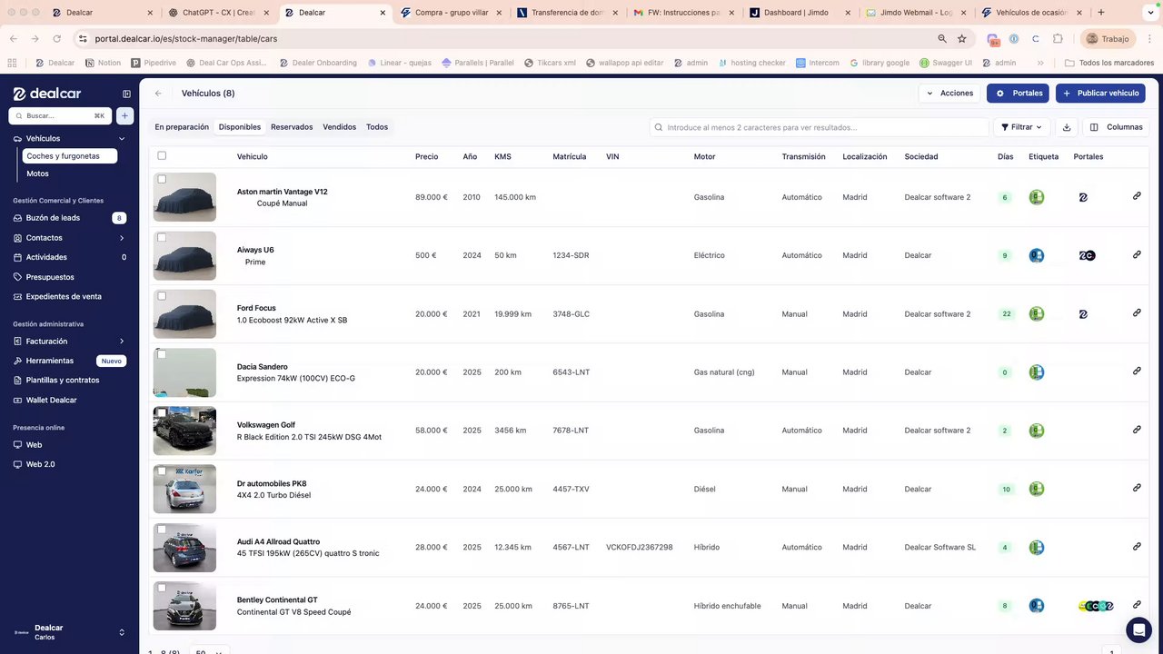This screenshot has width=1163, height=654.
Task: Collapse the Vehículos sidebar section
Action: (x=122, y=139)
